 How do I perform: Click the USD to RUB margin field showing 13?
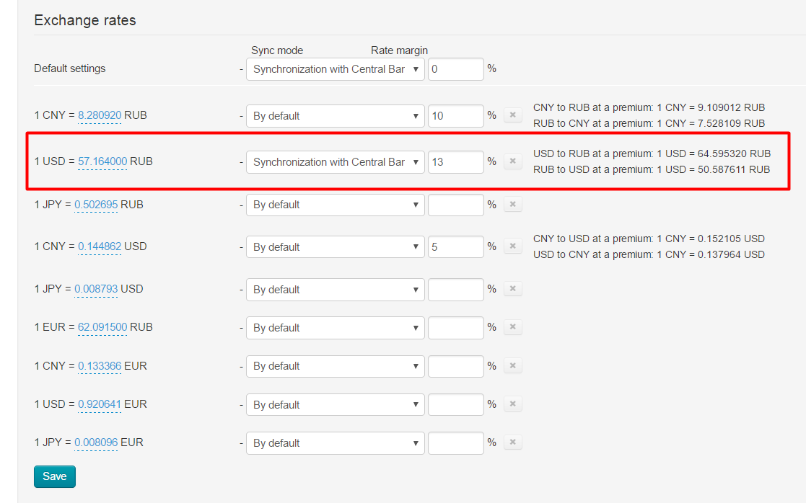click(x=455, y=161)
